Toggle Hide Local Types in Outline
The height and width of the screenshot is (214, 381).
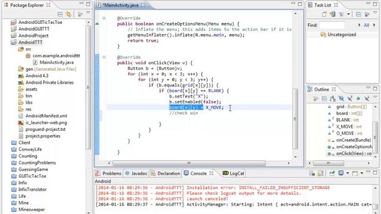coord(367,99)
